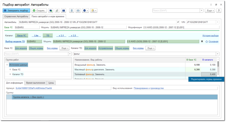Clear the left search field

coord(70,54)
